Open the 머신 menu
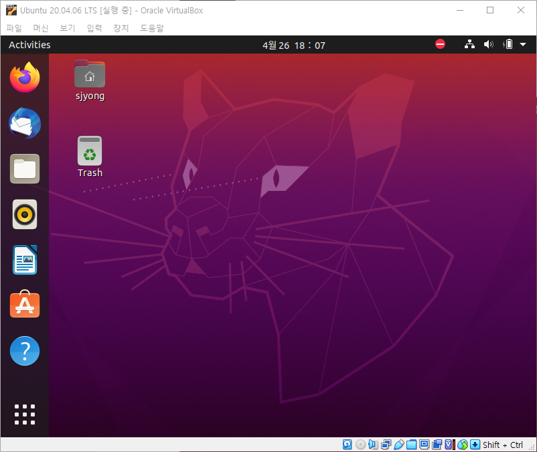Viewport: 537px width, 452px height. 41,28
